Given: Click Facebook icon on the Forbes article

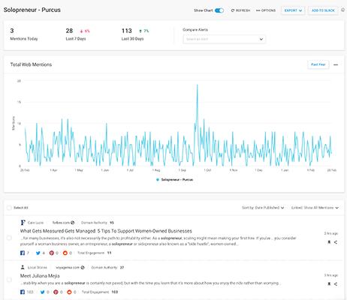Looking at the screenshot, I should [x=23, y=253].
